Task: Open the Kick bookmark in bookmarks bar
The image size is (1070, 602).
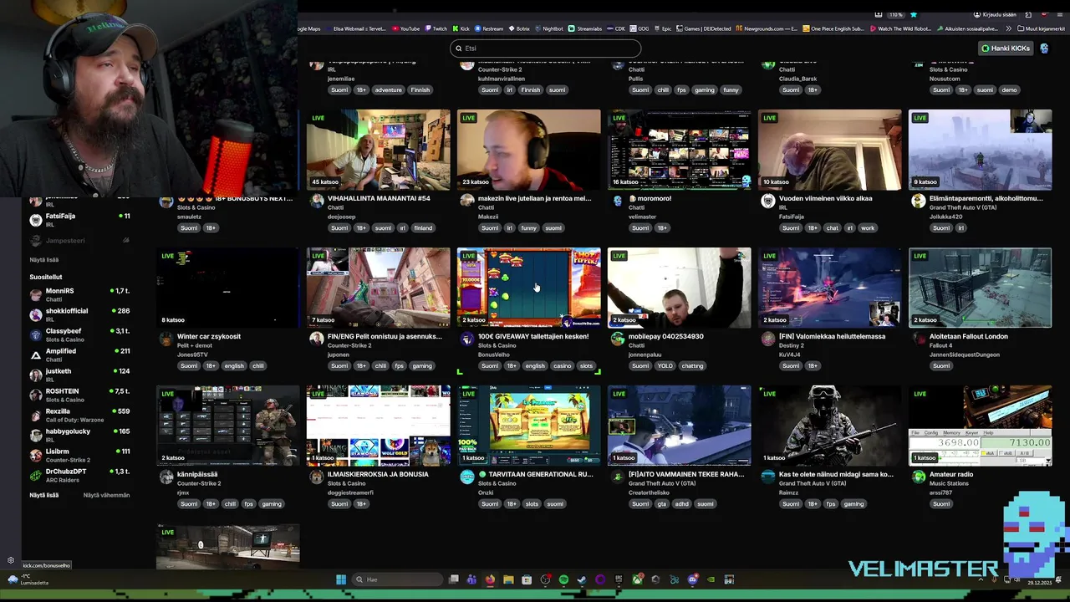Action: [461, 28]
